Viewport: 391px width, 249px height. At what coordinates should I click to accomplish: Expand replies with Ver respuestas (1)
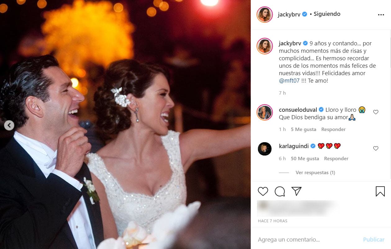[315, 172]
